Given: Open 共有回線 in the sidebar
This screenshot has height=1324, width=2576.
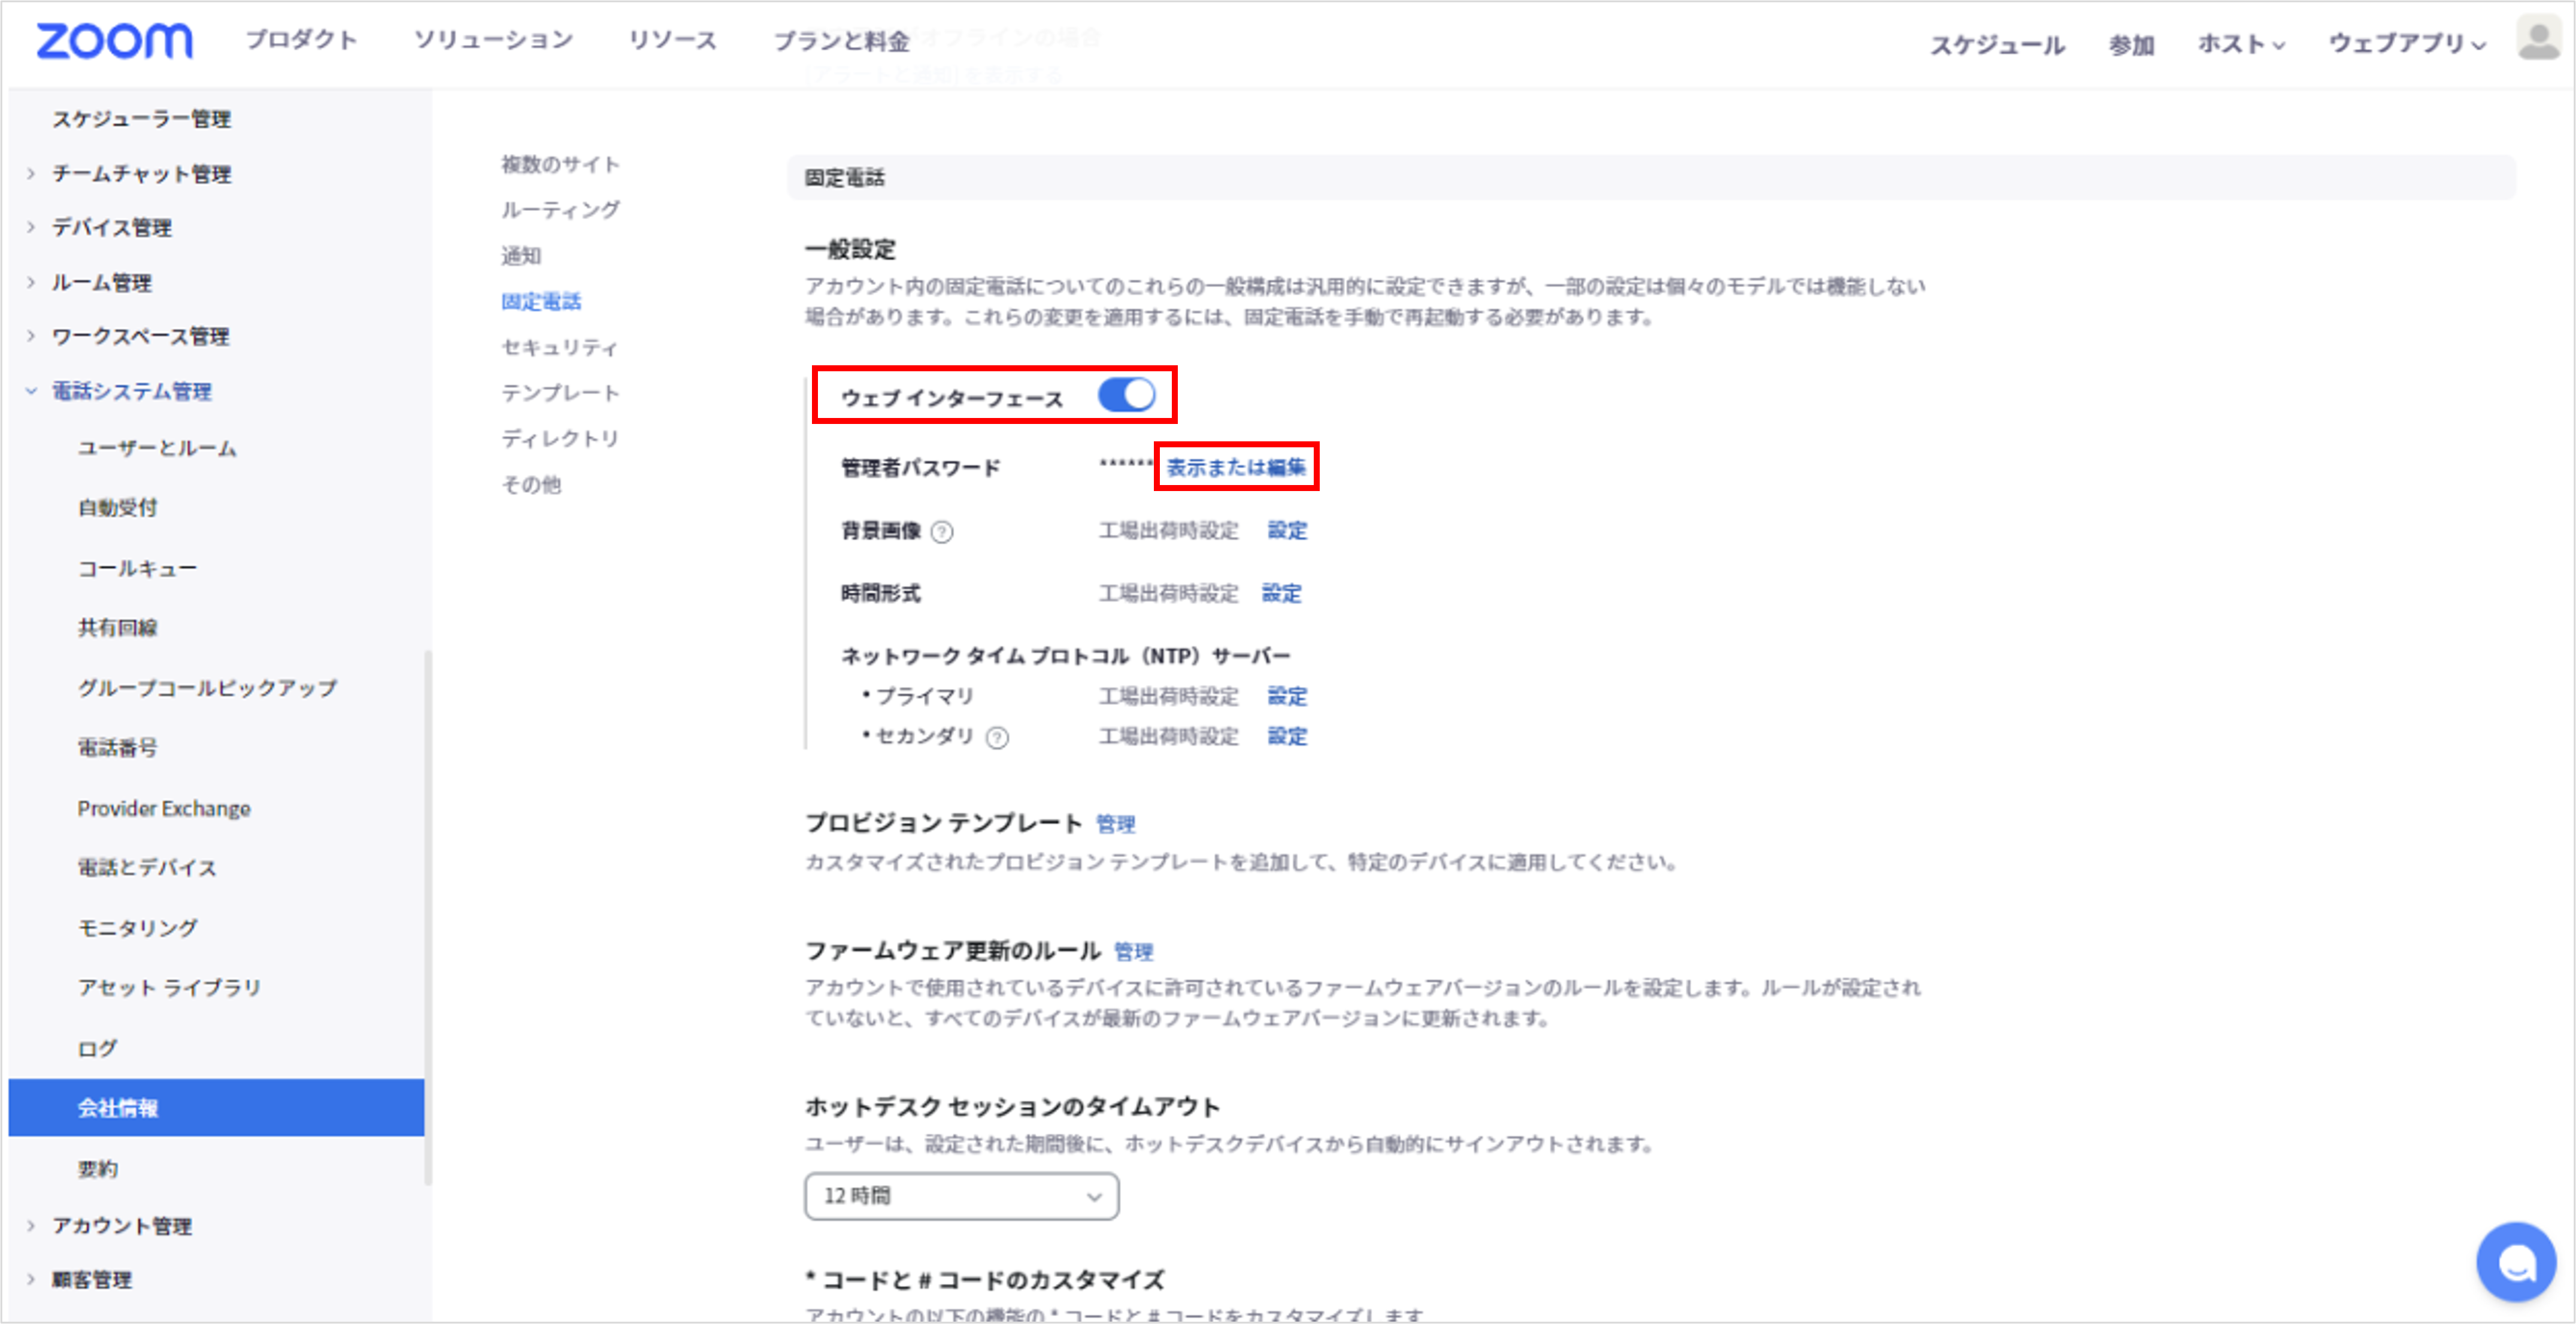Looking at the screenshot, I should tap(118, 628).
